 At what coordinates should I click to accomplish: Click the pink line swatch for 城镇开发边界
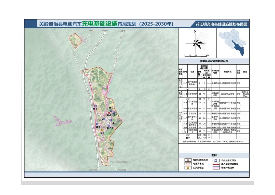coord(216,168)
